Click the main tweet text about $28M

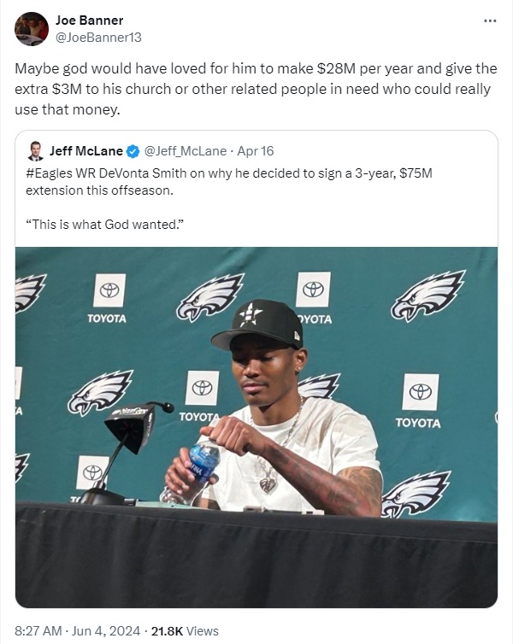tap(256, 88)
